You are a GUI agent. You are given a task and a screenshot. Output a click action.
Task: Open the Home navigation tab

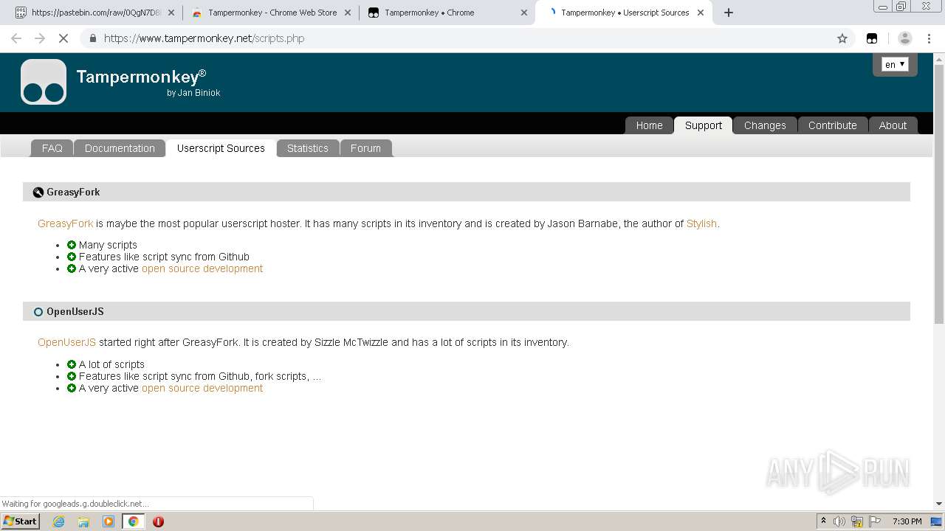(x=650, y=125)
